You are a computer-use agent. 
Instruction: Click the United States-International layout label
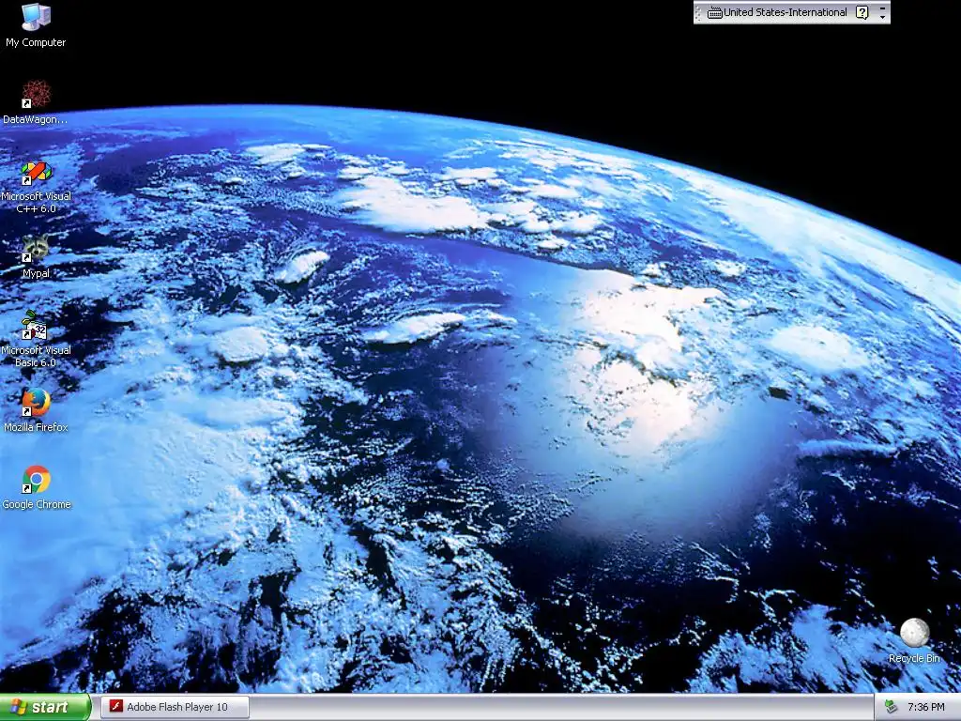click(786, 12)
